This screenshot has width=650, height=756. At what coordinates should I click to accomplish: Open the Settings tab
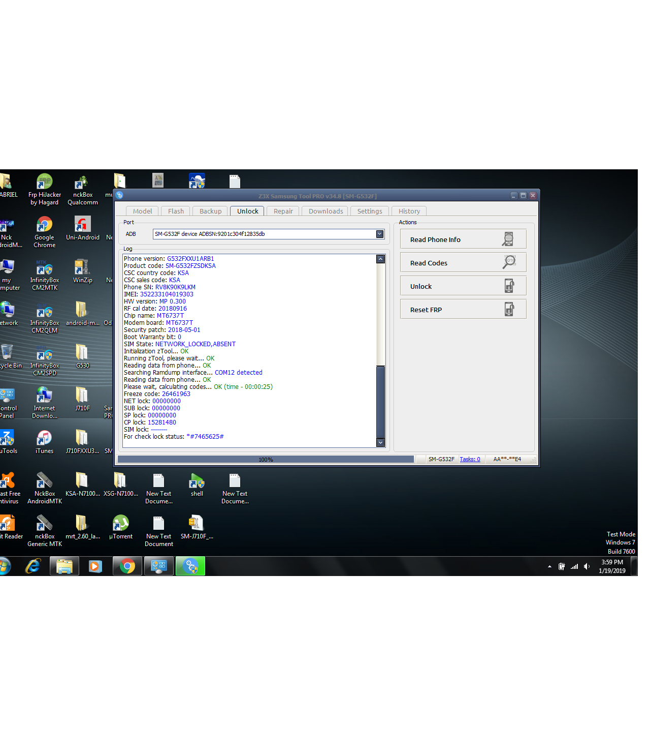[369, 211]
